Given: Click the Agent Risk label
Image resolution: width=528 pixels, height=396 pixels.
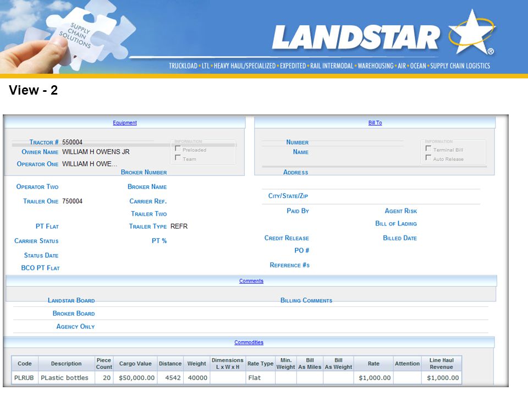Looking at the screenshot, I should click(x=401, y=211).
